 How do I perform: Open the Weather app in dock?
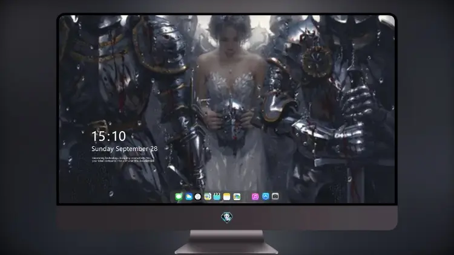pyautogui.click(x=188, y=196)
